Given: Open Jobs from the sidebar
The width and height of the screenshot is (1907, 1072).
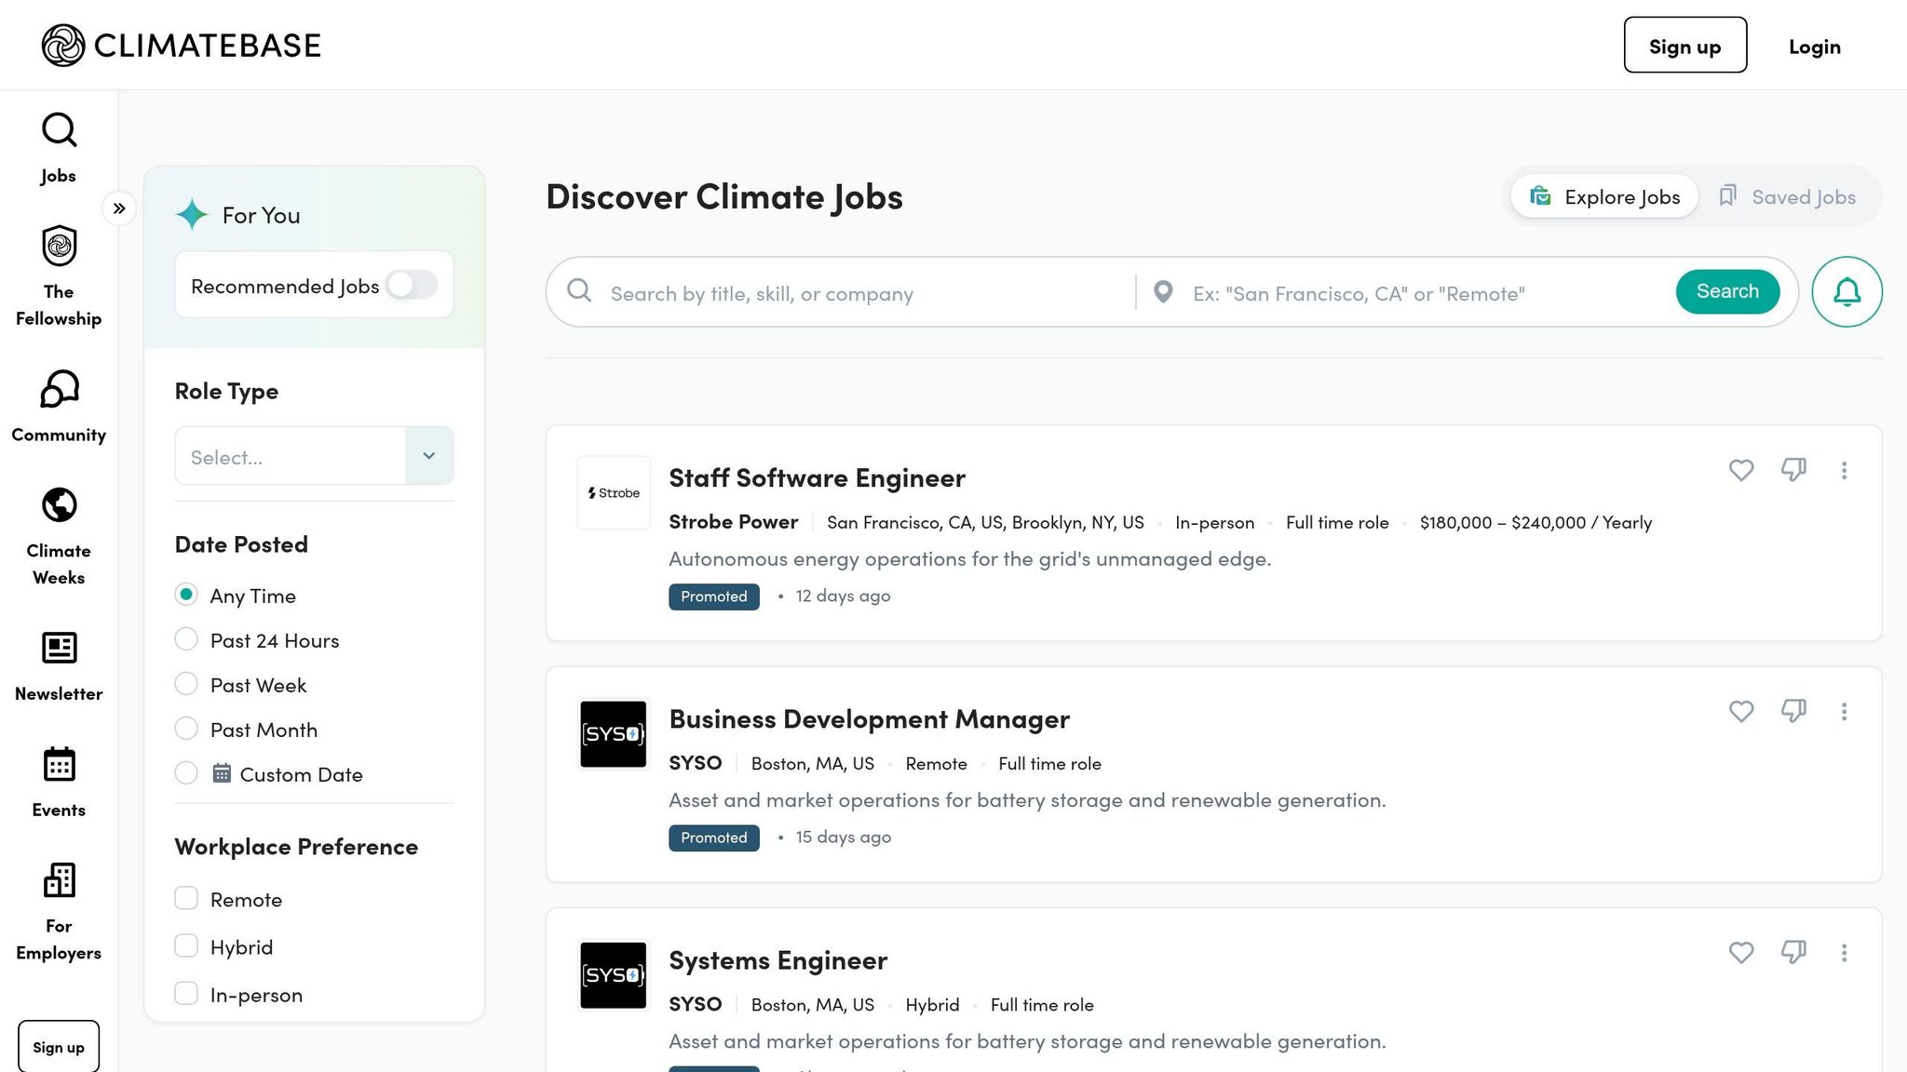Looking at the screenshot, I should (59, 149).
